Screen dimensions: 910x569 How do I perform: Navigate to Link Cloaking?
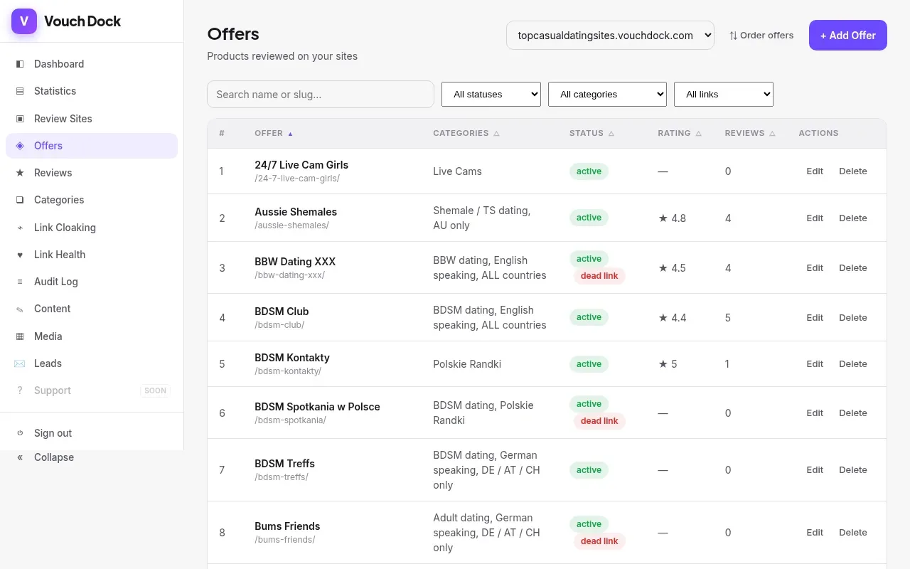click(92, 228)
